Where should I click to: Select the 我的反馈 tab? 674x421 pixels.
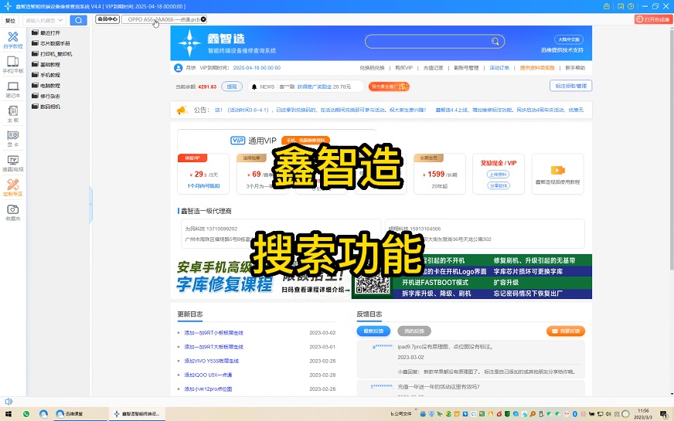[415, 331]
